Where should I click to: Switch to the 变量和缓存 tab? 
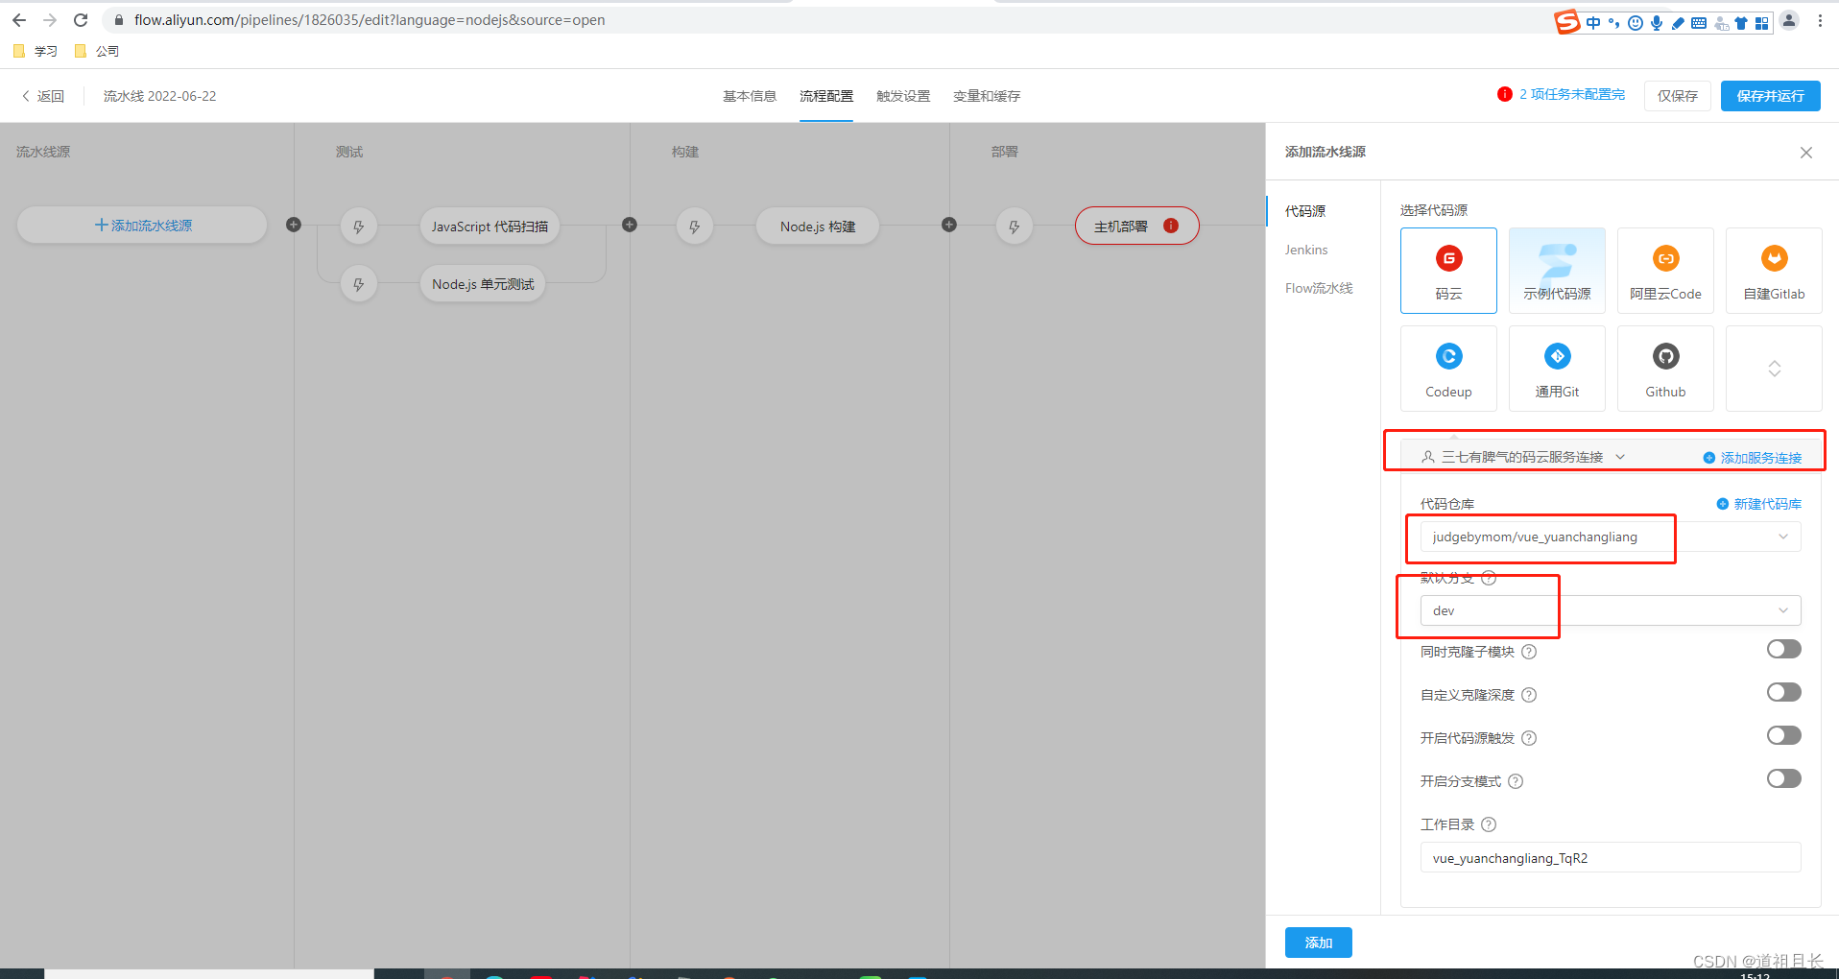(987, 96)
